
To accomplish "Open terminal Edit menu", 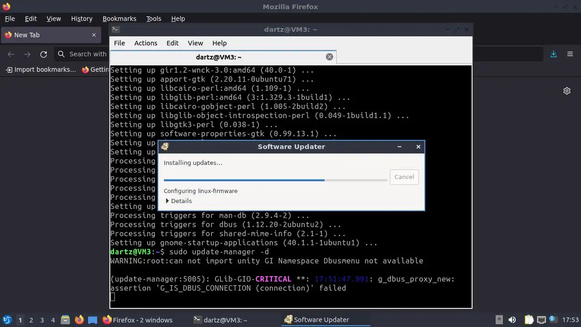I will tap(172, 43).
